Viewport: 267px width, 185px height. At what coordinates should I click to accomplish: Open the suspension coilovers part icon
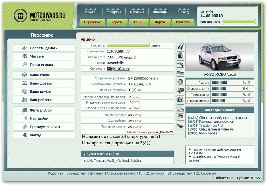[180, 46]
